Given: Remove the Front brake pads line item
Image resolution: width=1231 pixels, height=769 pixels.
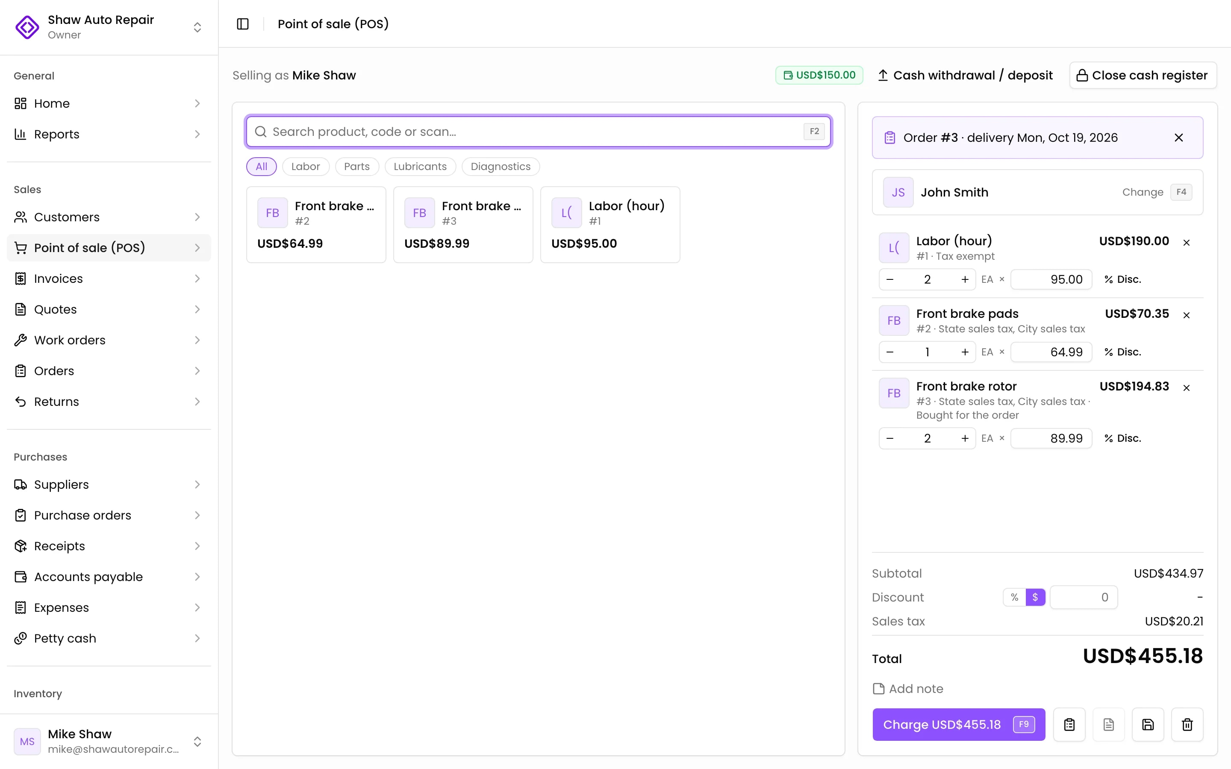Looking at the screenshot, I should pyautogui.click(x=1187, y=315).
